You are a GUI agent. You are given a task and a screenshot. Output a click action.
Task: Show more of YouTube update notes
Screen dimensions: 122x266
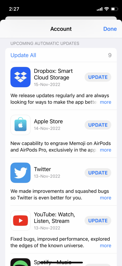click(105, 246)
